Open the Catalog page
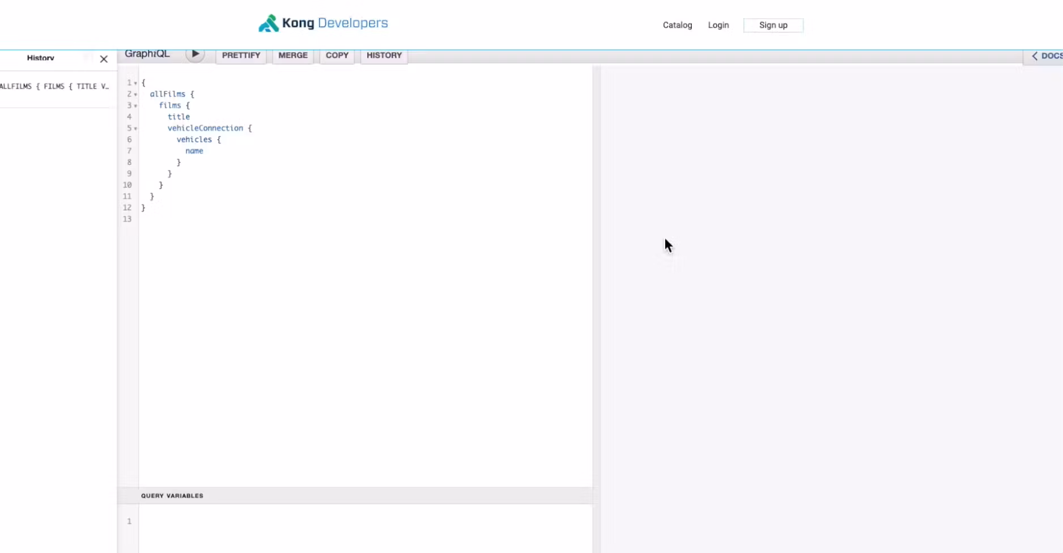 [677, 25]
